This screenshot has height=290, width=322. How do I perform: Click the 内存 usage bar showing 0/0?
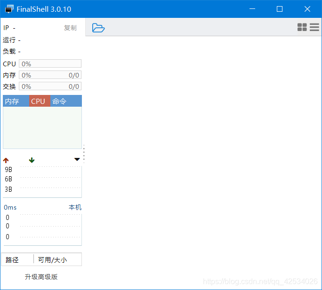(50, 75)
